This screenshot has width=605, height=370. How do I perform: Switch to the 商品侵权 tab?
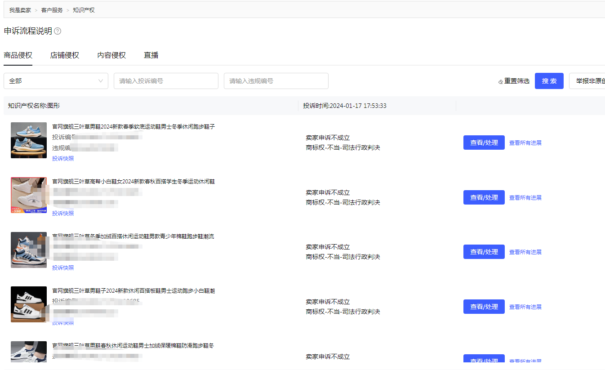pyautogui.click(x=18, y=55)
